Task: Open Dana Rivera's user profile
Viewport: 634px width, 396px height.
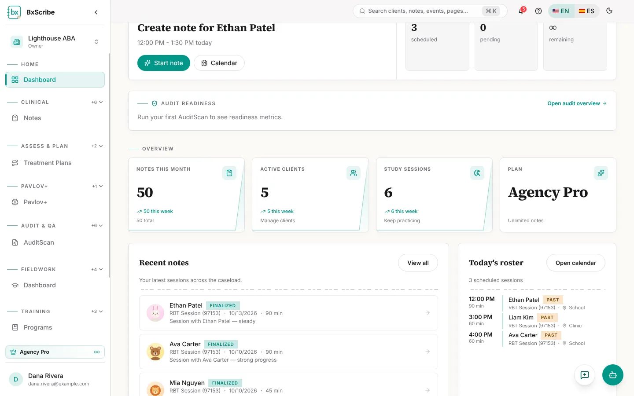Action: point(55,379)
